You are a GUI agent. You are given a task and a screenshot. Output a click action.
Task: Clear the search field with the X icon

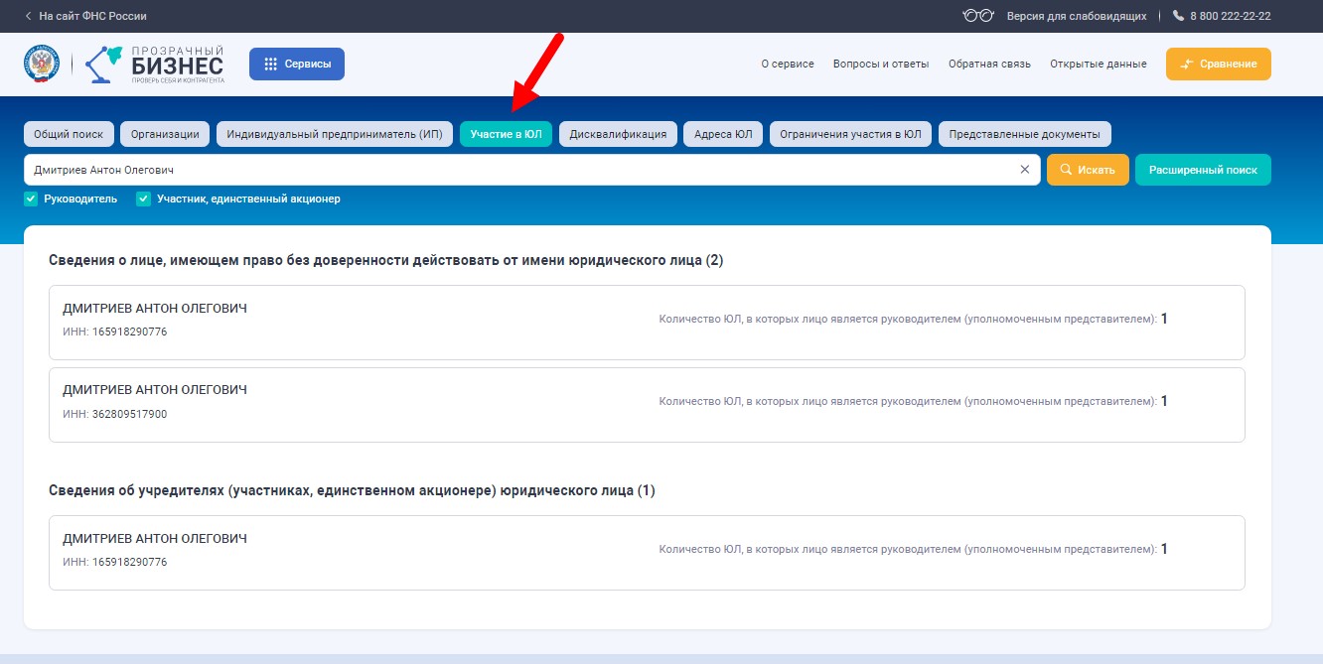click(1026, 169)
